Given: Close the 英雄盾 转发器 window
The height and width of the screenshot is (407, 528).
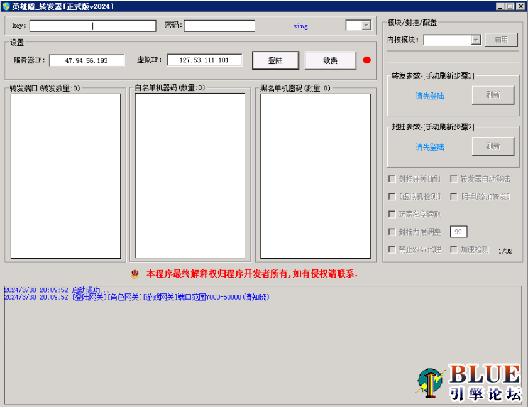Looking at the screenshot, I should [x=520, y=6].
